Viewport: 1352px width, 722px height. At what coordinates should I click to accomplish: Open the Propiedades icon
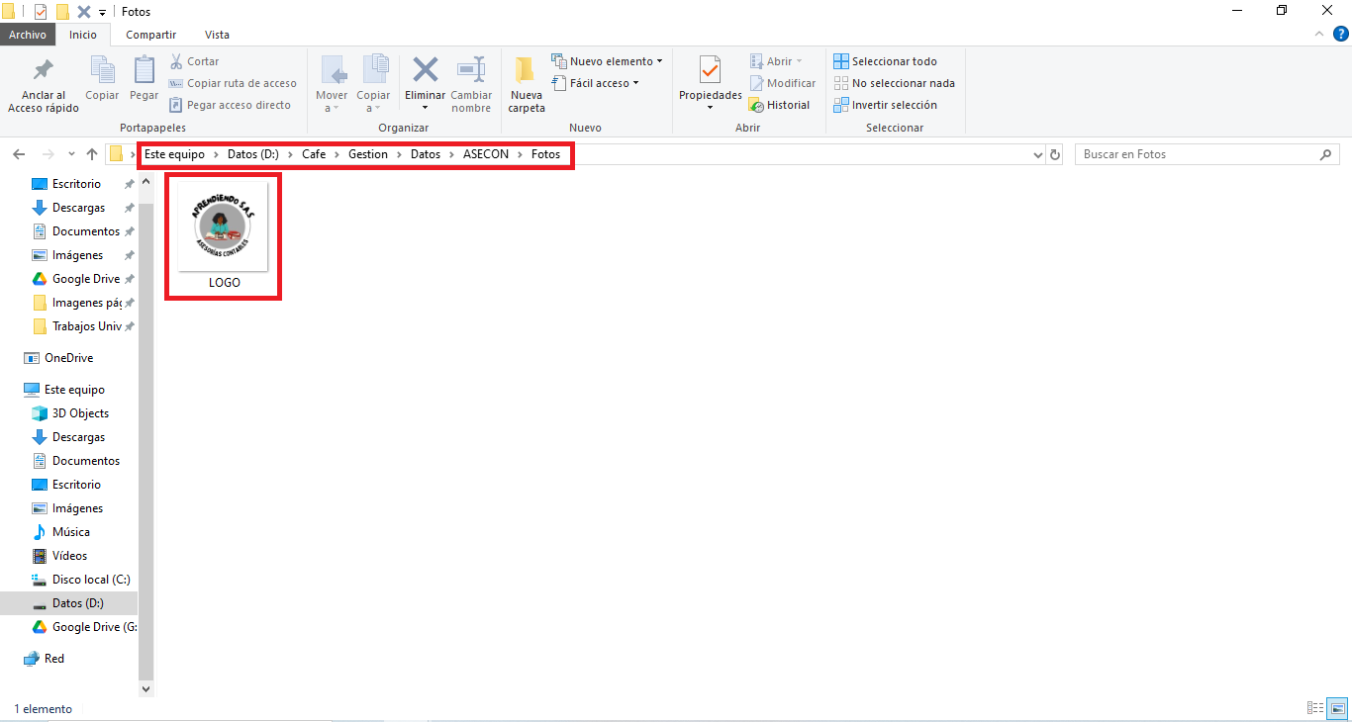(x=710, y=71)
